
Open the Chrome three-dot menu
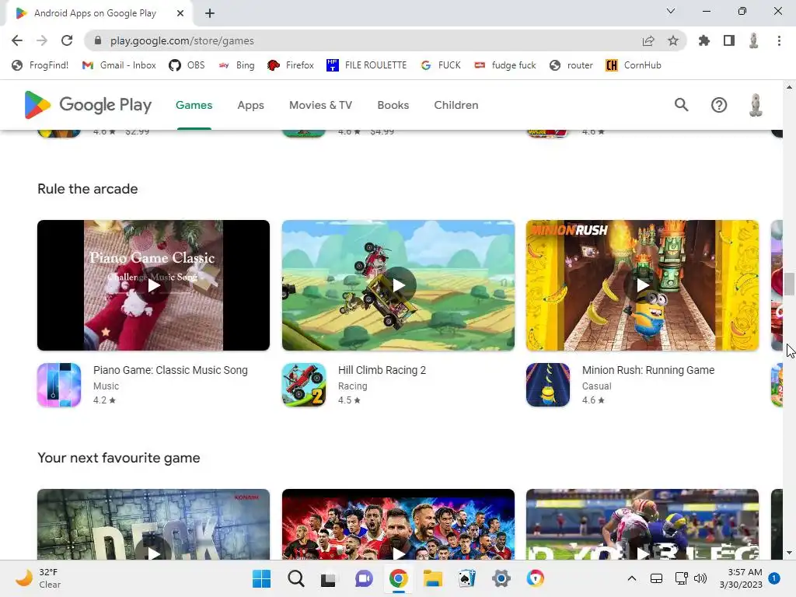click(779, 40)
